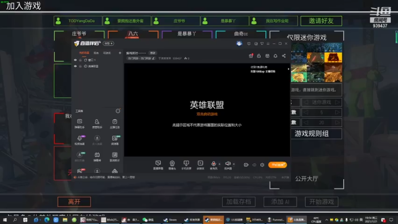Expand the mode pill beside 直播伴侣 logo
Image resolution: width=398 pixels, height=224 pixels.
pyautogui.click(x=108, y=43)
